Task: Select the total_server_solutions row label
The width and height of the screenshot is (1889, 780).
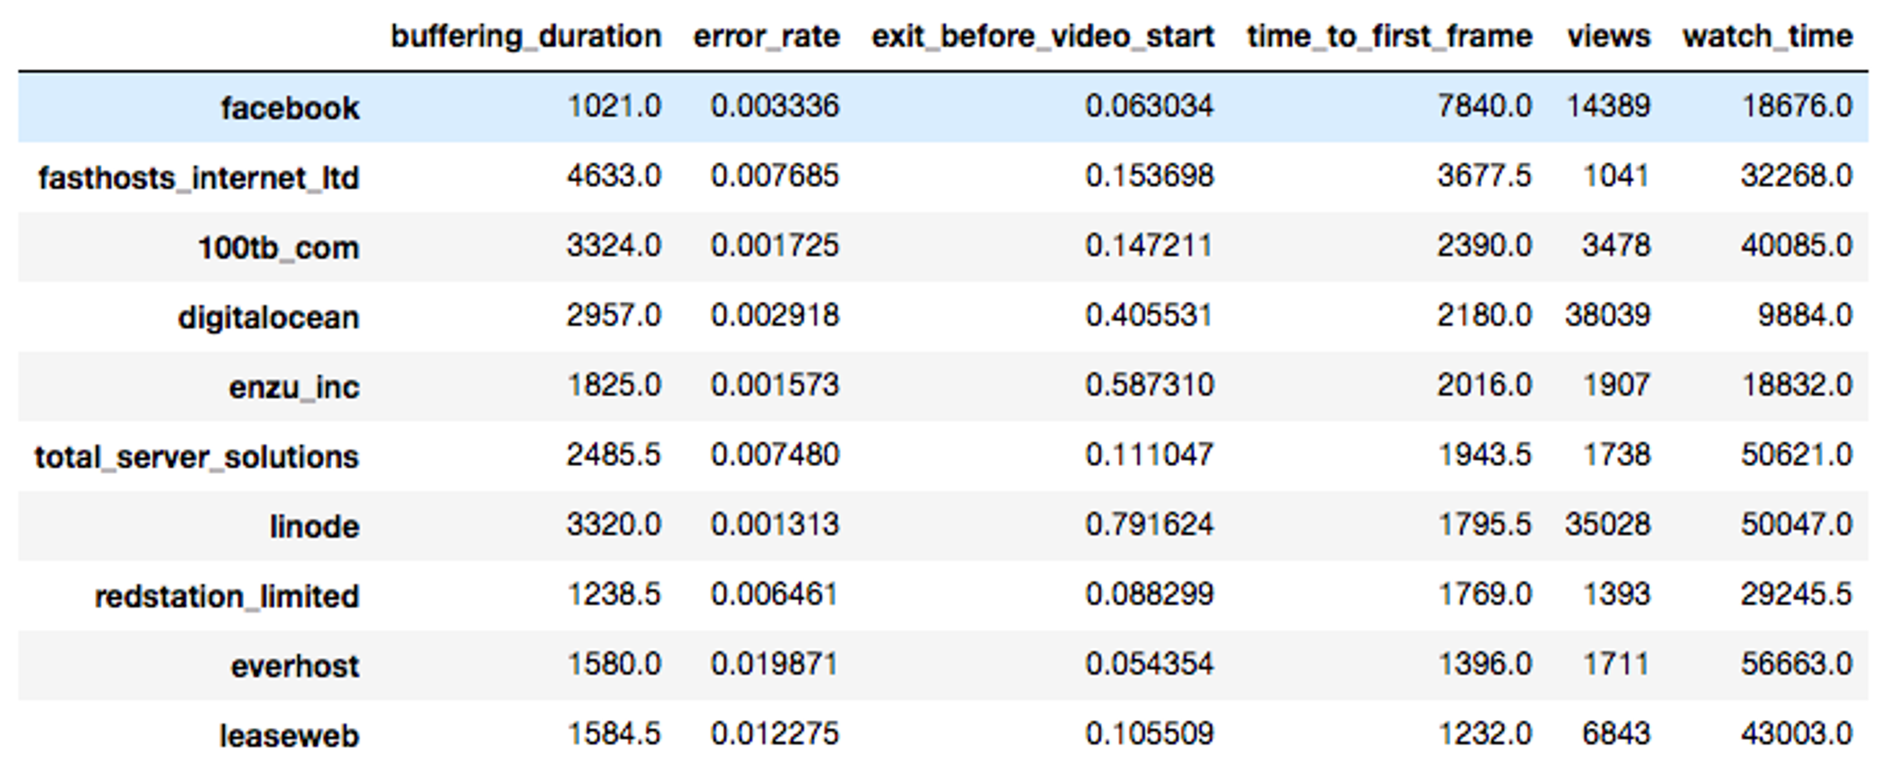Action: coord(197,457)
